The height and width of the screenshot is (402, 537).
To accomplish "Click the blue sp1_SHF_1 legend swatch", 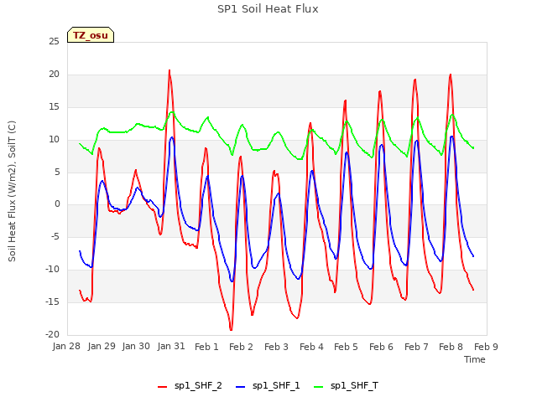I will click(x=241, y=387).
